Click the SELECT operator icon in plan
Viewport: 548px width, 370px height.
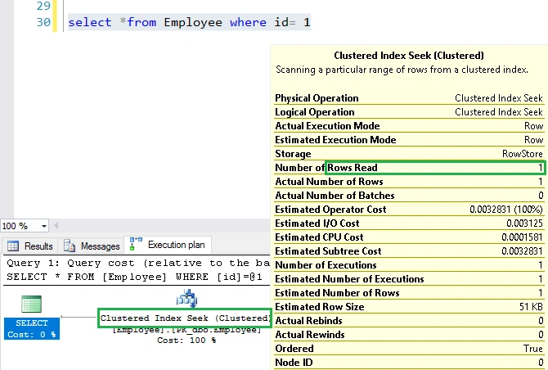(x=31, y=304)
